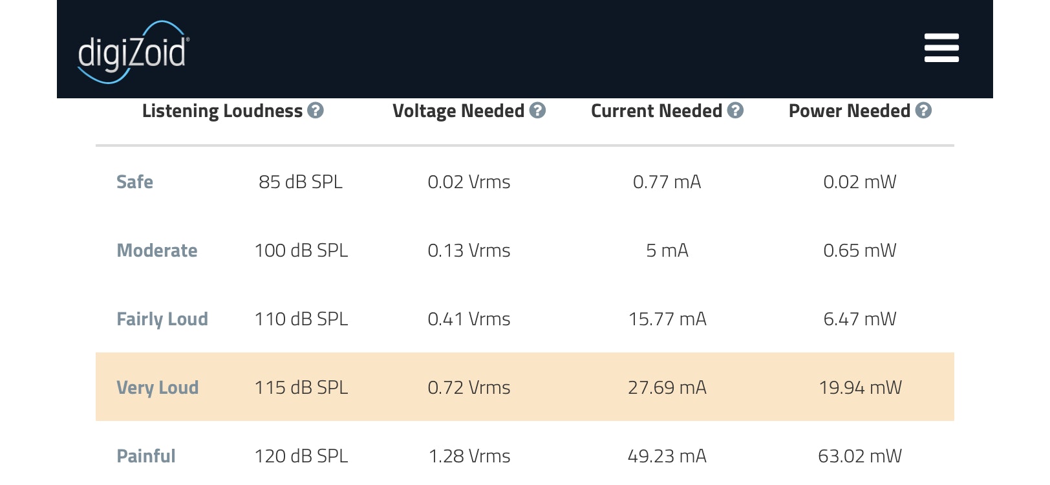Click the Listening Loudness column header

(x=222, y=111)
